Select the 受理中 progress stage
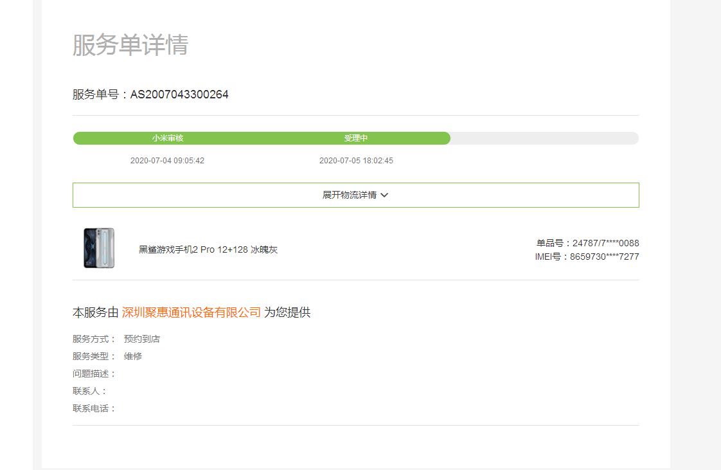721x470 pixels. (356, 138)
